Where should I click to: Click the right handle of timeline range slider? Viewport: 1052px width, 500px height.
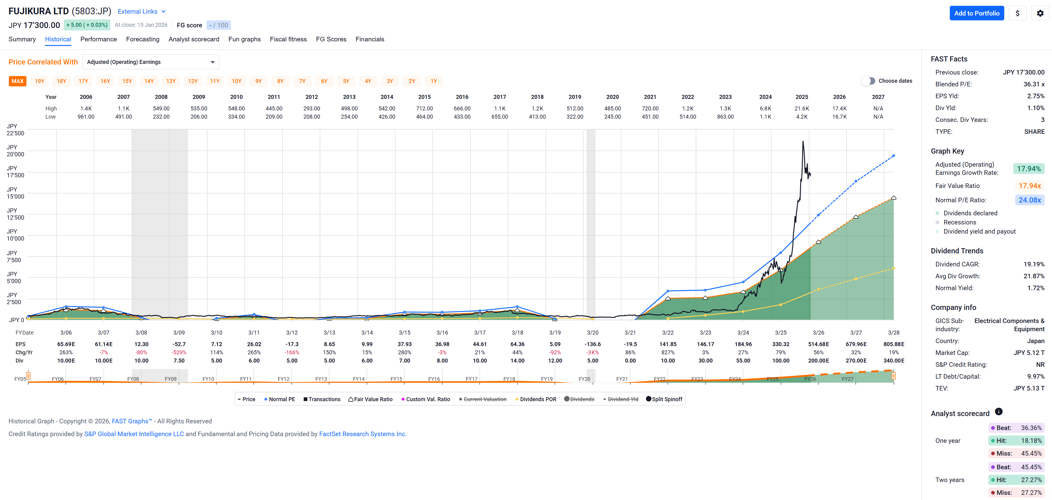893,376
